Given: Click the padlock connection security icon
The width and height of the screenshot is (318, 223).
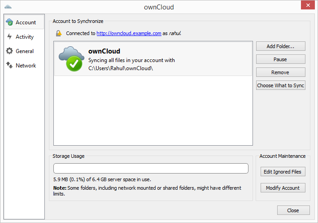Looking at the screenshot, I should (59, 33).
